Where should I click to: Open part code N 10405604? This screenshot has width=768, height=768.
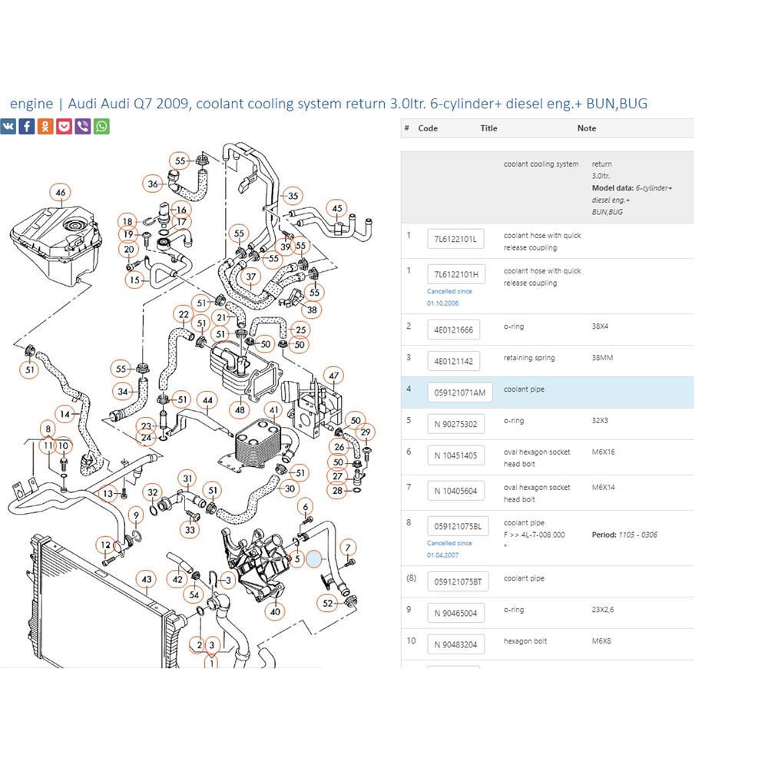pyautogui.click(x=456, y=491)
